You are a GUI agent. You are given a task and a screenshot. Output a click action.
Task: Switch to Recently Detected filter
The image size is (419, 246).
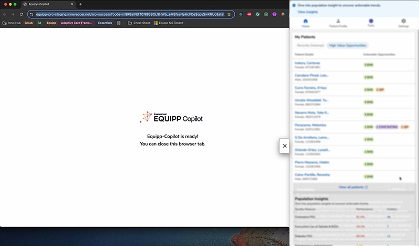310,46
